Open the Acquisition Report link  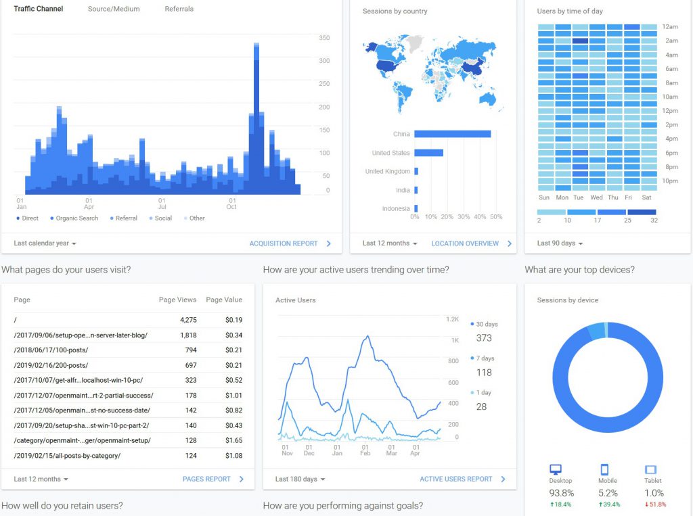284,243
